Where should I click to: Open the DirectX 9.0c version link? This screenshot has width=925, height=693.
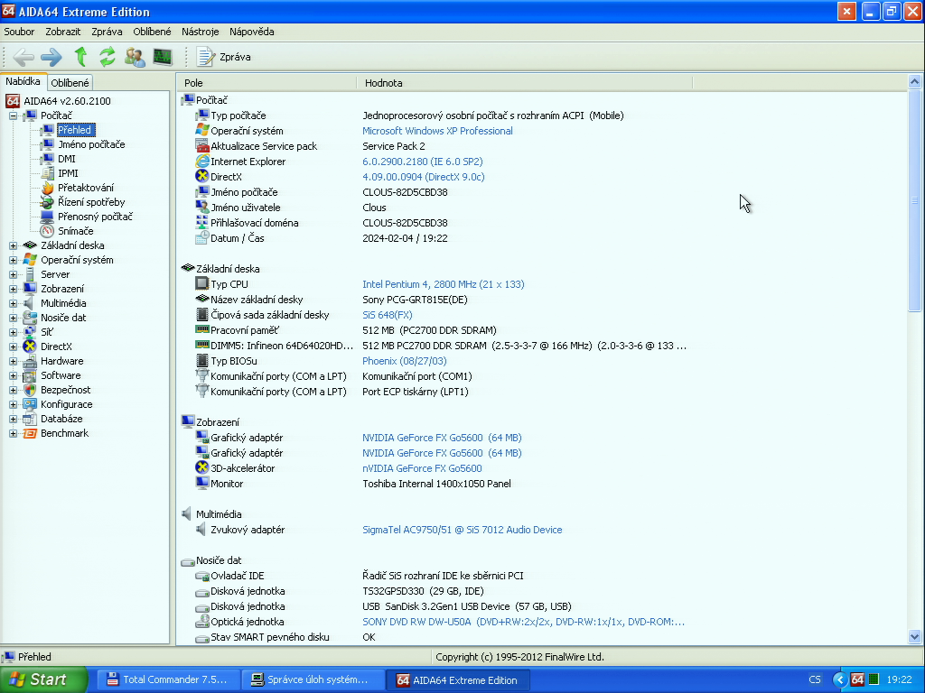423,177
